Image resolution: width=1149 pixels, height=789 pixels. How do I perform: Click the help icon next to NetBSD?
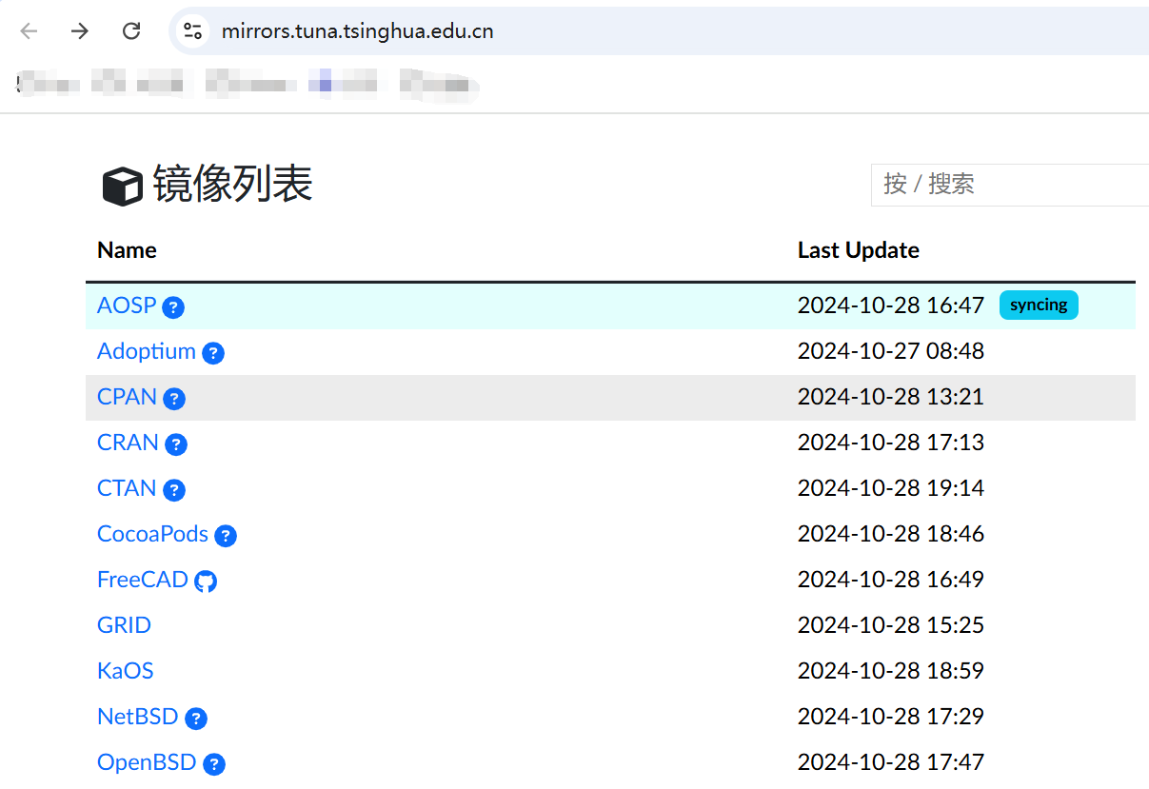point(196,719)
